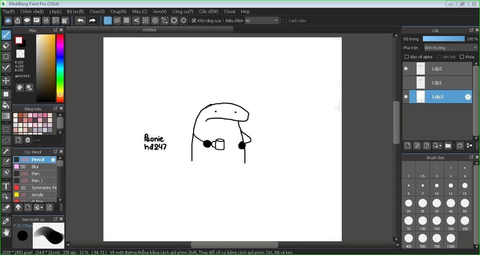Select the Symmetry Pen brush
This screenshot has height=255, width=480.
35,188
